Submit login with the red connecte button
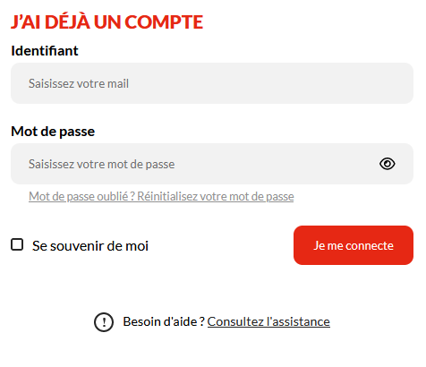This screenshot has height=367, width=426. (354, 245)
